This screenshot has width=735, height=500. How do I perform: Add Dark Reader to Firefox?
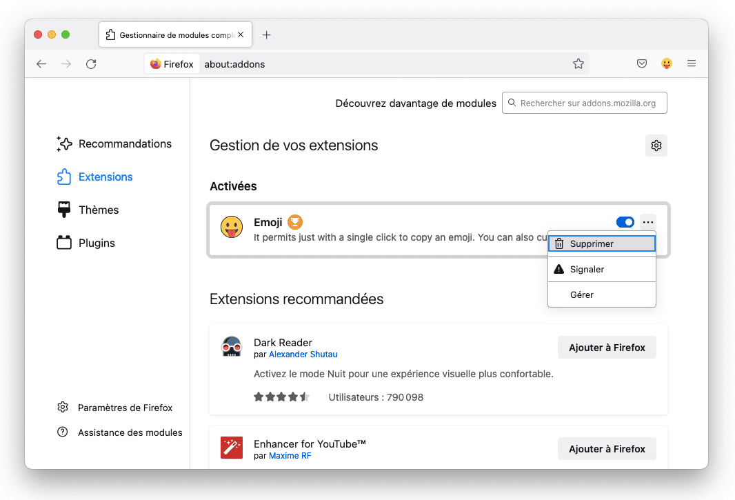607,348
